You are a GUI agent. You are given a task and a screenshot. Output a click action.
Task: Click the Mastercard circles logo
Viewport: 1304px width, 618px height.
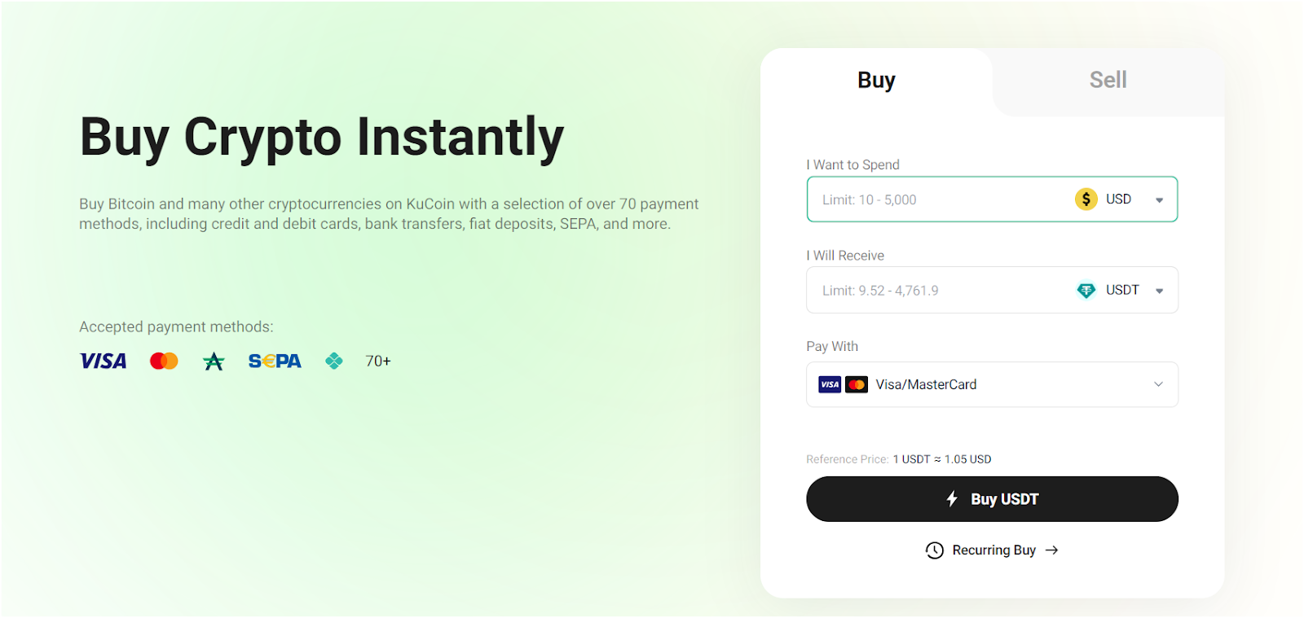(x=164, y=361)
